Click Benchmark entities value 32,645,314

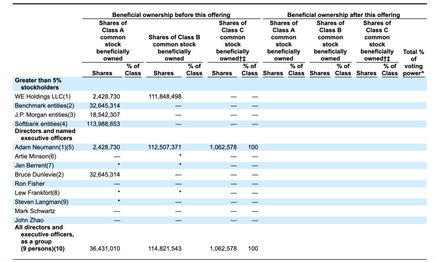[105, 106]
